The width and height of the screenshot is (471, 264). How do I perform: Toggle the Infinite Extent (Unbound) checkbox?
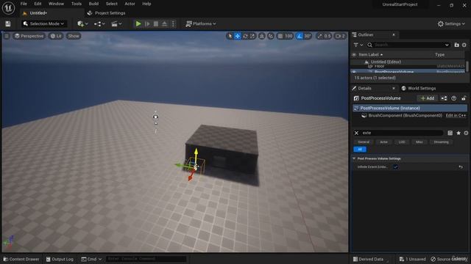[396, 167]
